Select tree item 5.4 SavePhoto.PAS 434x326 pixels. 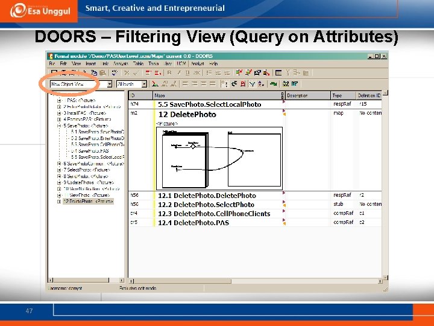(90, 151)
